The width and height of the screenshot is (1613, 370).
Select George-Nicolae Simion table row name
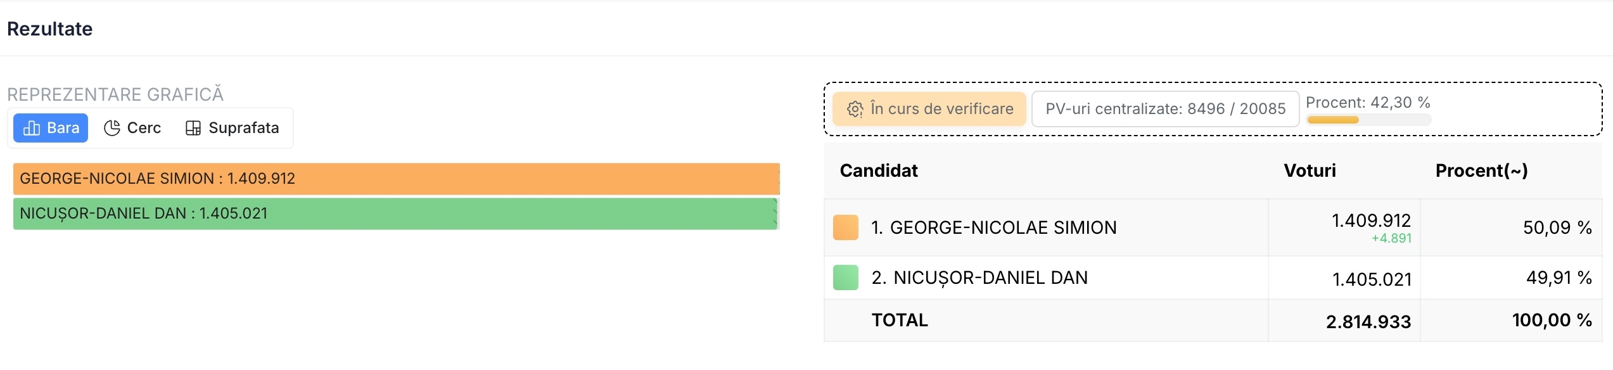point(993,227)
